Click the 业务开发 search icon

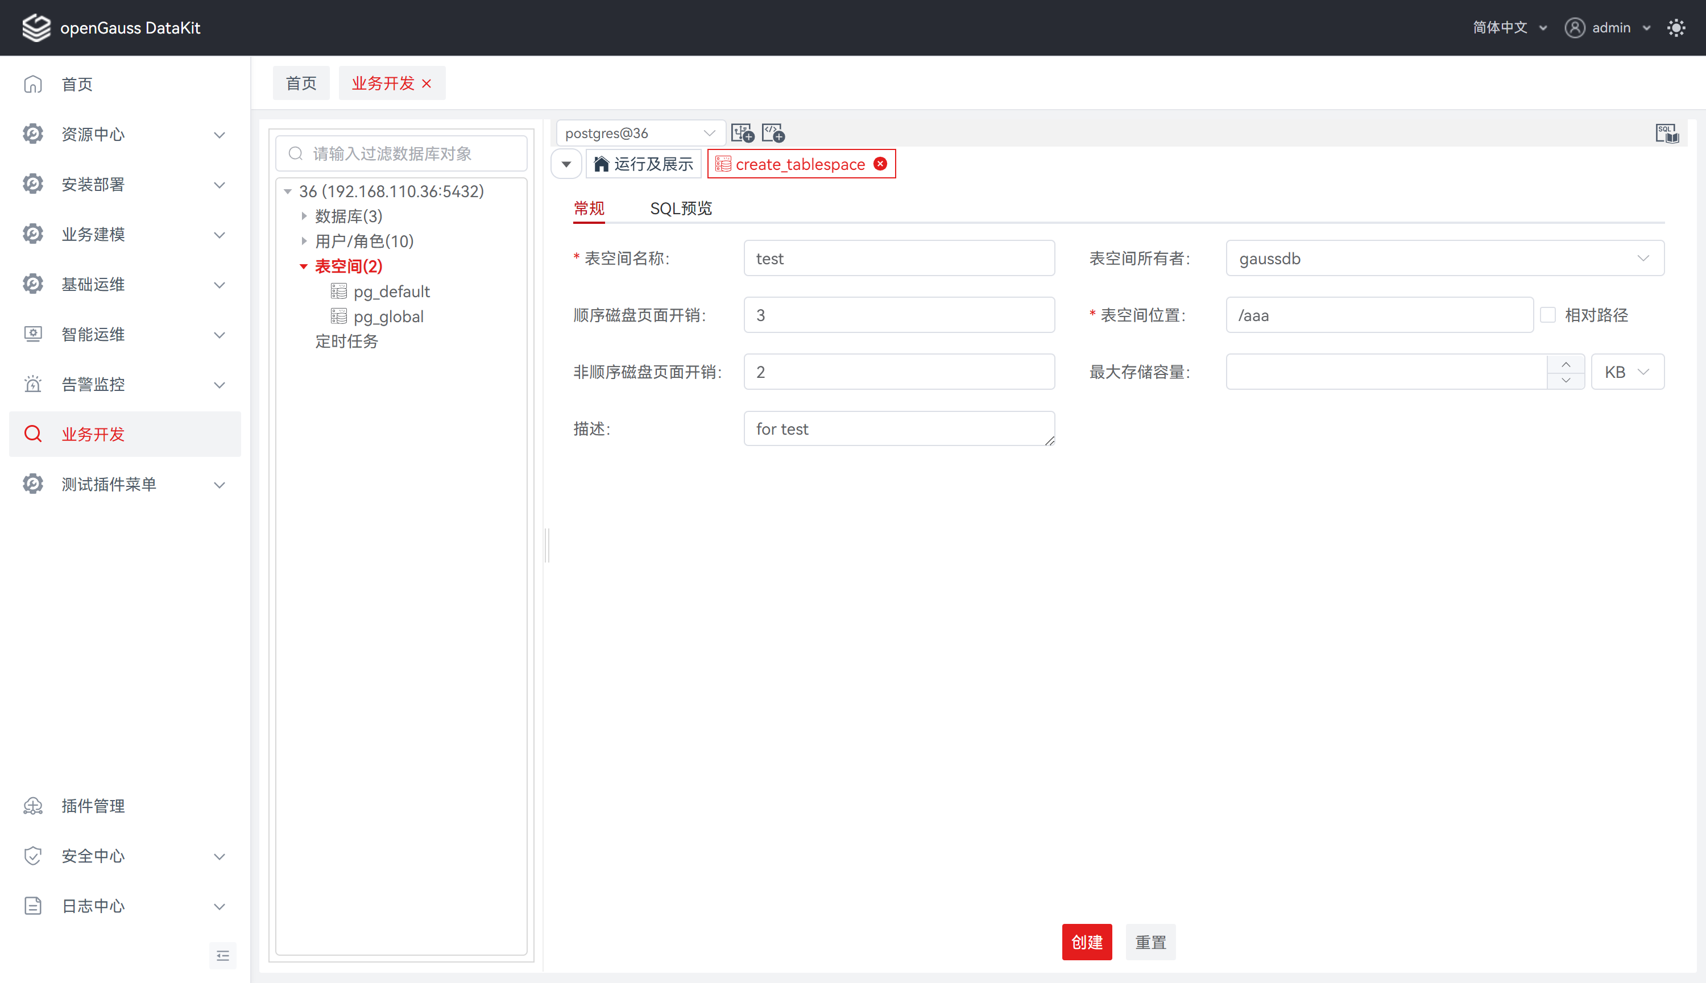point(33,434)
